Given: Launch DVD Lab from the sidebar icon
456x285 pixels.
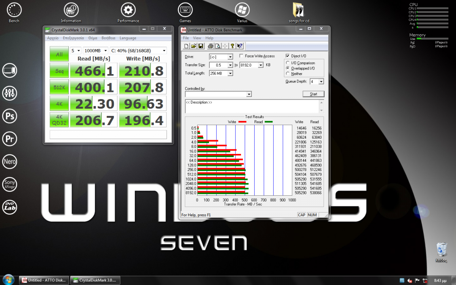Looking at the screenshot, I should [9, 206].
